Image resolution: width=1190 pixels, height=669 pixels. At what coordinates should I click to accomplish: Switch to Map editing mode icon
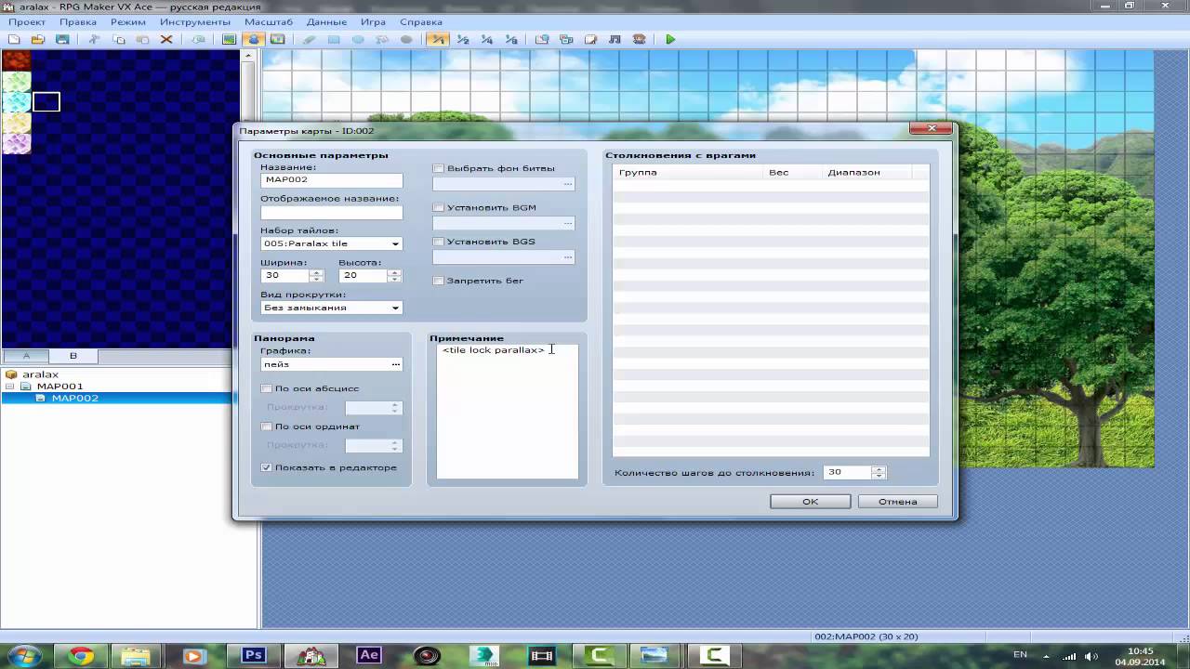coord(230,39)
